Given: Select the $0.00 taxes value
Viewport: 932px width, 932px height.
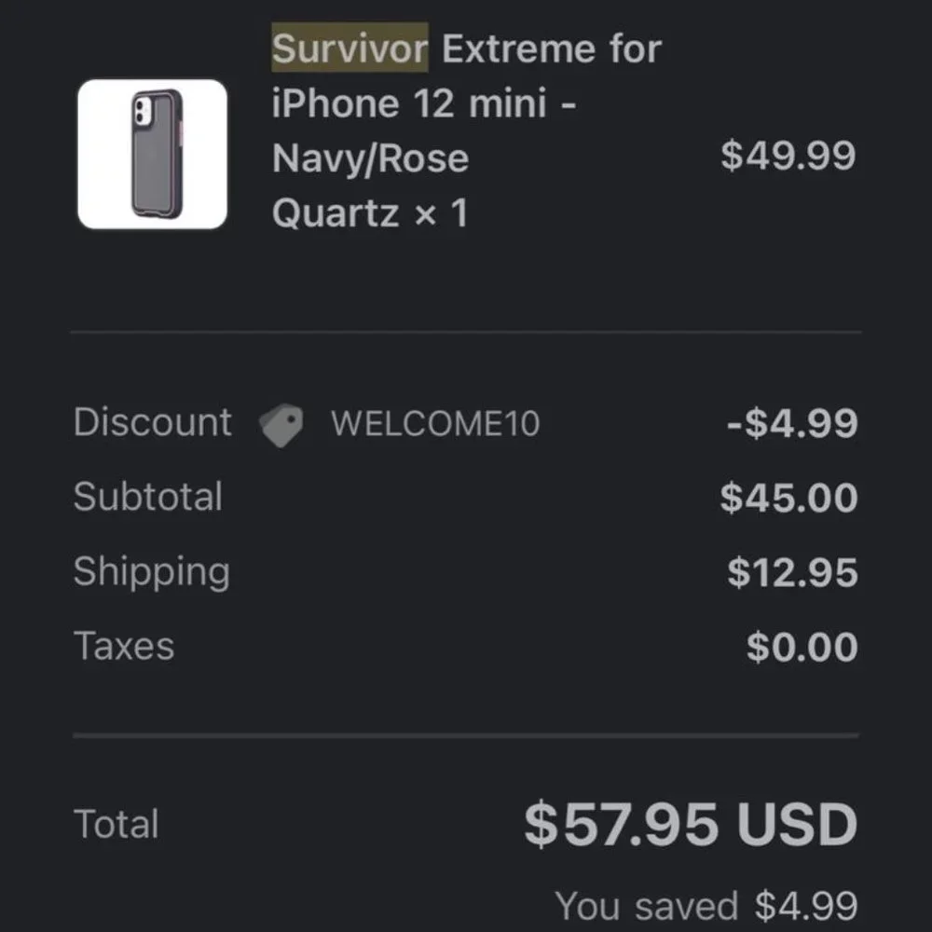Looking at the screenshot, I should coord(803,645).
